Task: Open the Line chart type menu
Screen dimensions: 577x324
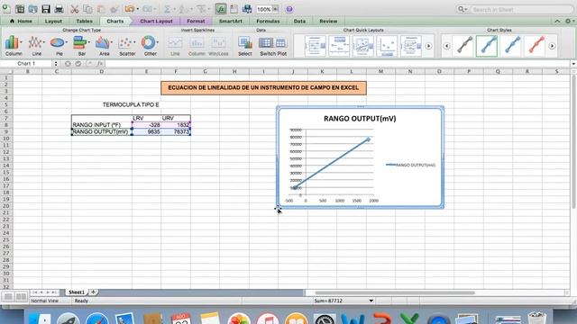Action: [x=36, y=46]
